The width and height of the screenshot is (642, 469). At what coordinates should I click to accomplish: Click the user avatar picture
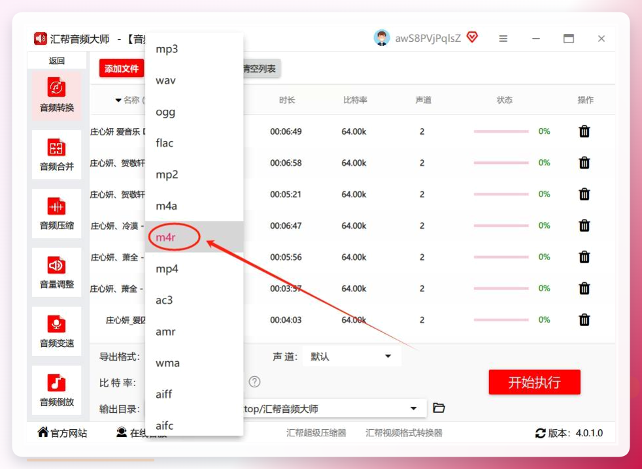click(x=382, y=38)
